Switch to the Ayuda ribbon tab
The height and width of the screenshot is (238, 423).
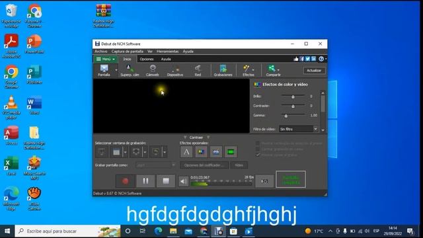tap(166, 59)
